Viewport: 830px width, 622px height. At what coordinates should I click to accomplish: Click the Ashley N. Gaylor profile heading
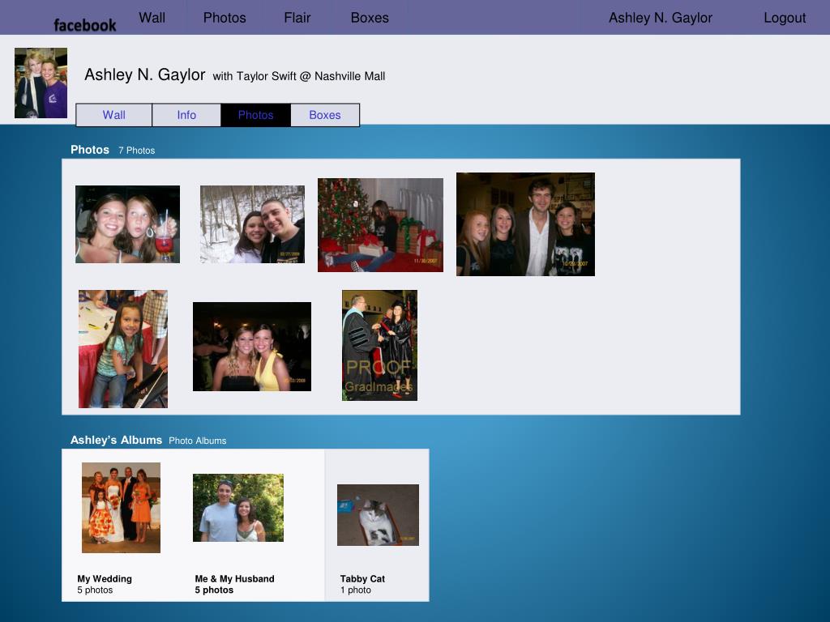(x=144, y=75)
